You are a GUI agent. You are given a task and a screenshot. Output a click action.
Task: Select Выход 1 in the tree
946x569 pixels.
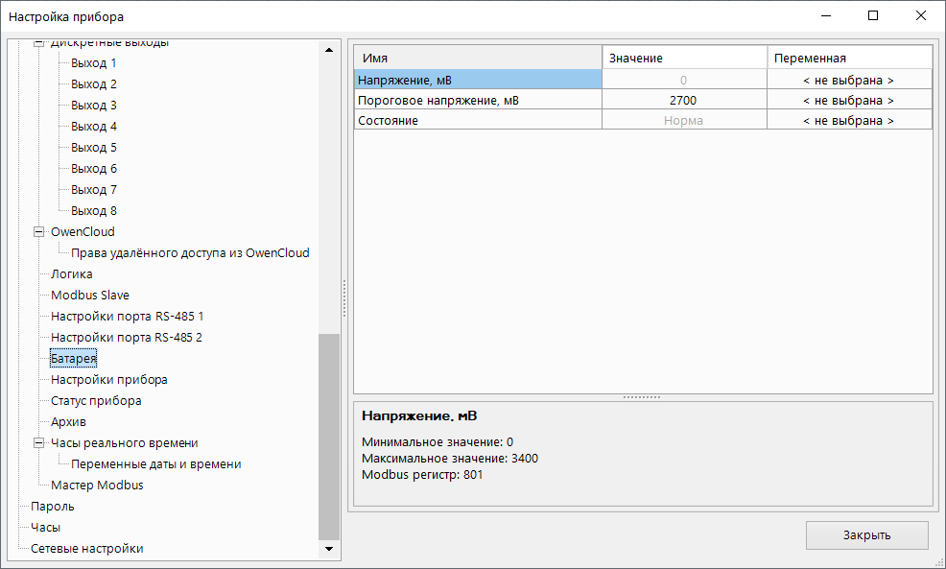click(x=93, y=63)
